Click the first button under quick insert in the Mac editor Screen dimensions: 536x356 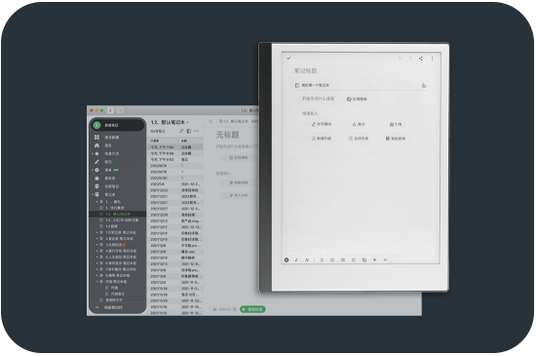click(x=239, y=182)
